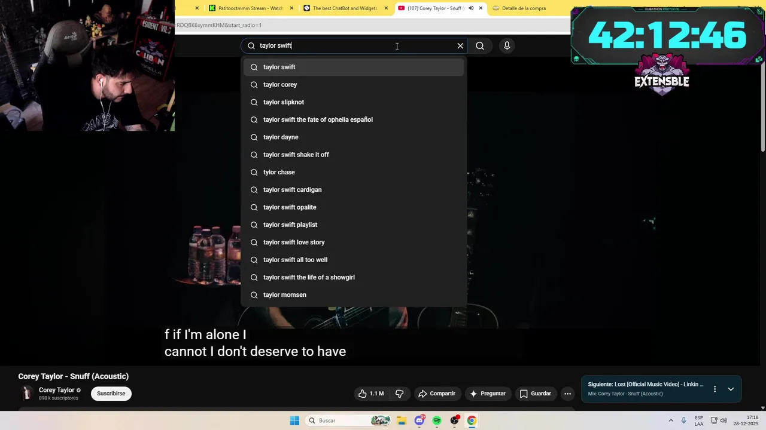Select suggestion "taylor swift" at top
The height and width of the screenshot is (430, 766).
click(354, 67)
